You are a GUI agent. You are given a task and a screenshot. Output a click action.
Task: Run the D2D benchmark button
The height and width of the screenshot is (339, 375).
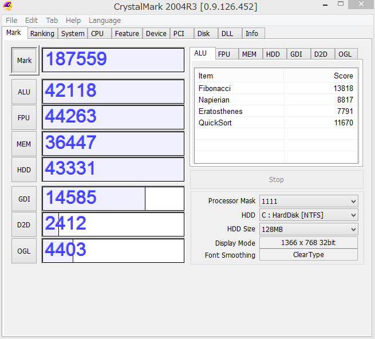tap(24, 225)
